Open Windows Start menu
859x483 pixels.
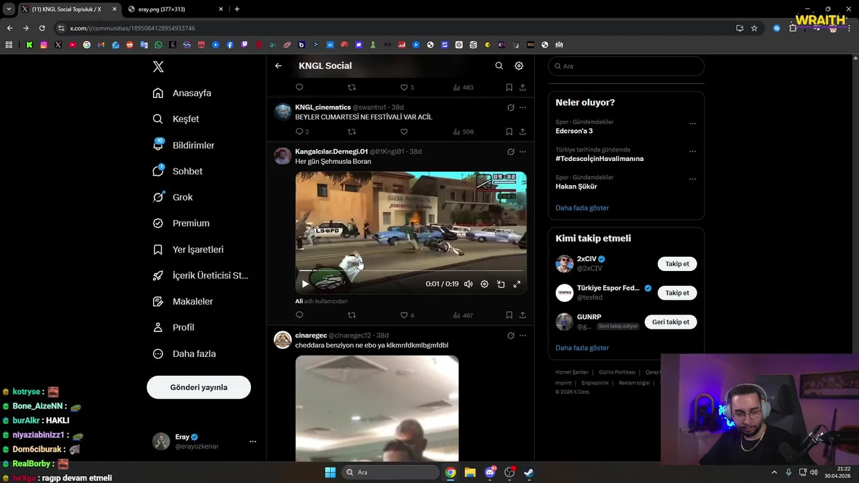[x=330, y=472]
